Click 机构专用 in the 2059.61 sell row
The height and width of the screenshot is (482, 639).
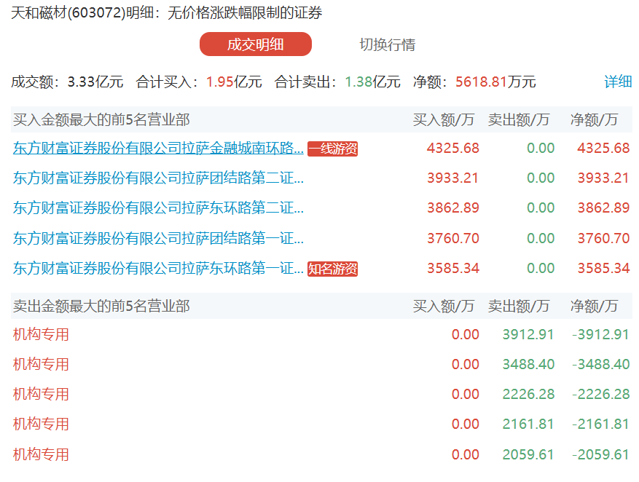click(x=41, y=454)
